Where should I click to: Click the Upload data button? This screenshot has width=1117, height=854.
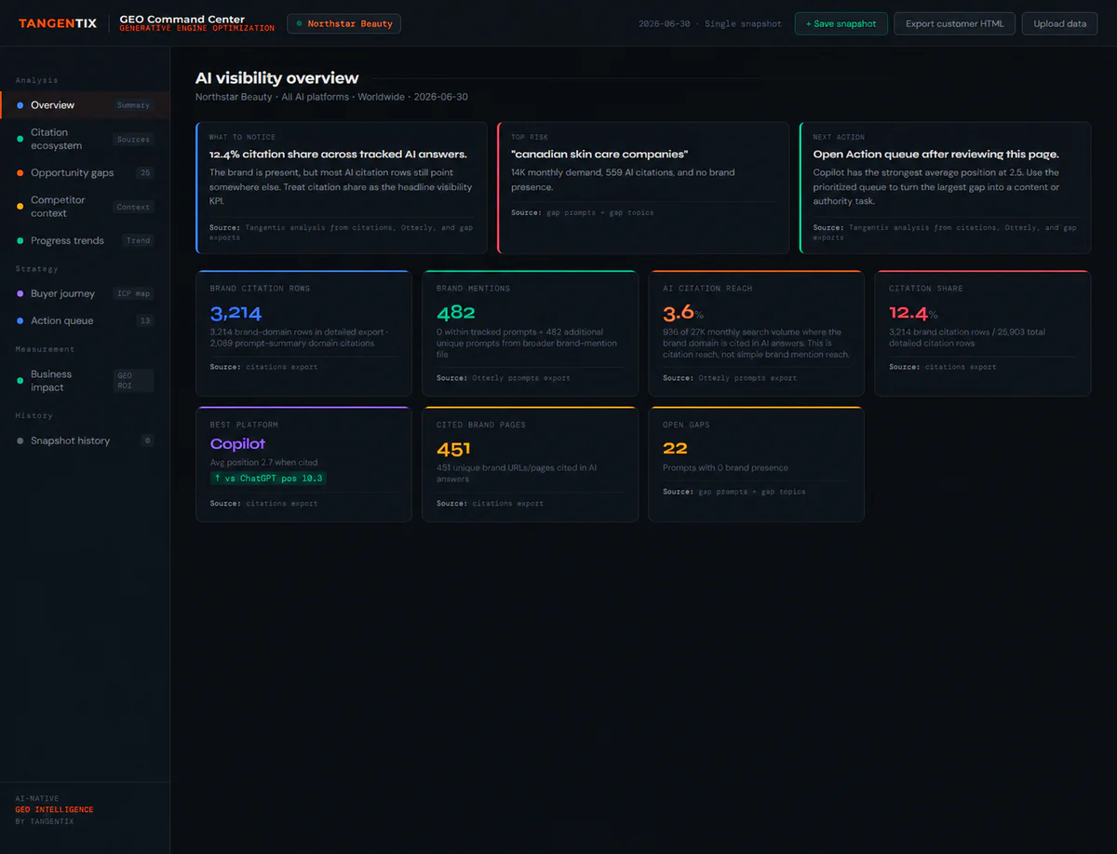(1059, 23)
